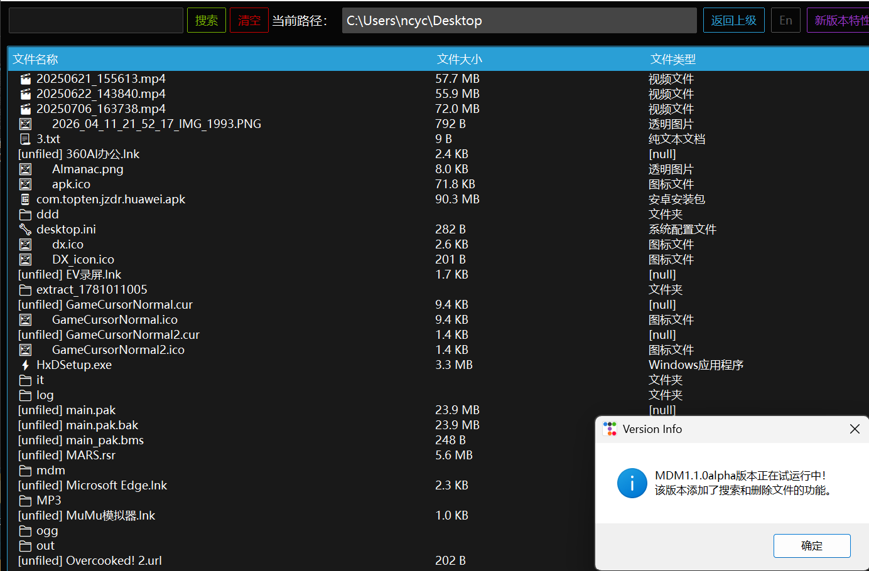
Task: Close the Version Info dialog
Action: 855,429
